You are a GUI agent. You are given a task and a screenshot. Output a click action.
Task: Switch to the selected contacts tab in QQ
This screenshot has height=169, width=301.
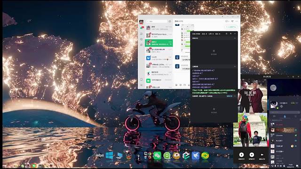coord(285,116)
